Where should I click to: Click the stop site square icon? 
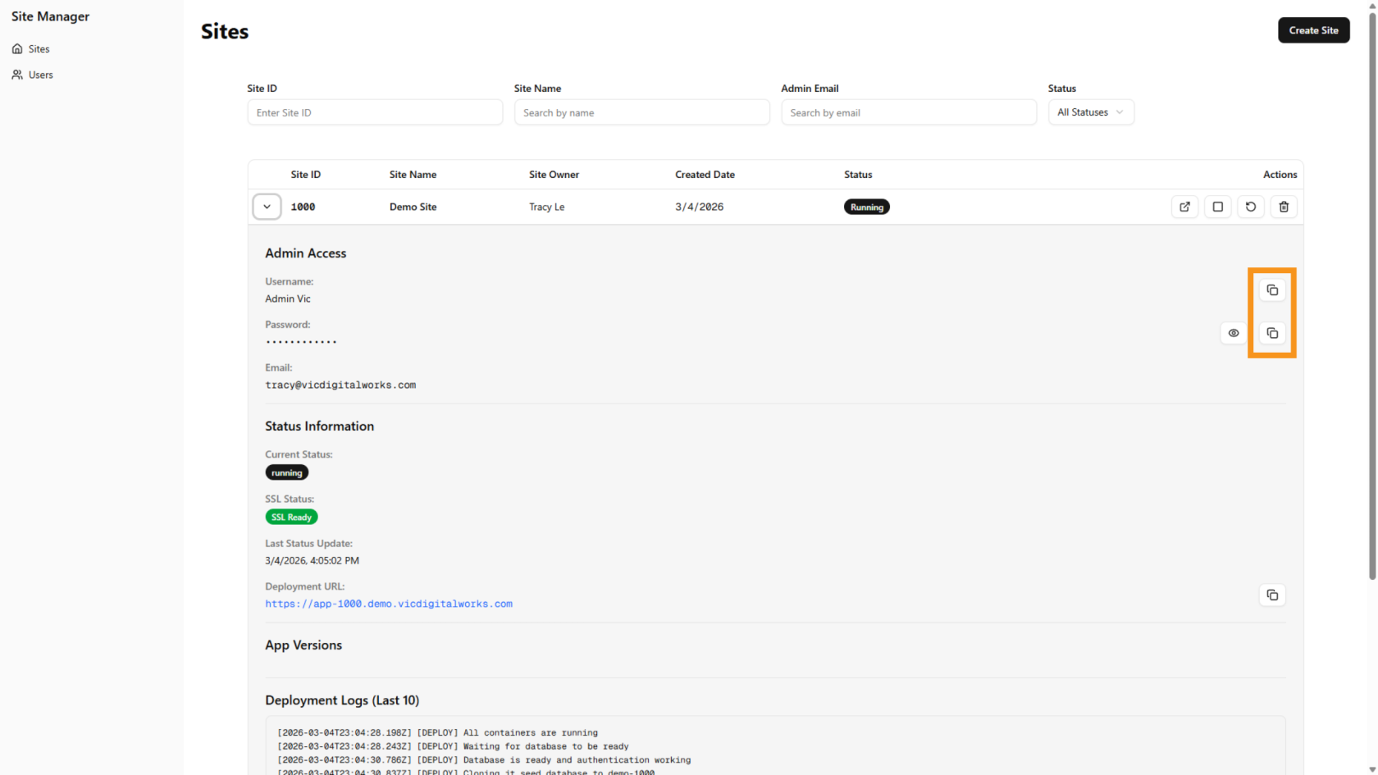[1217, 207]
